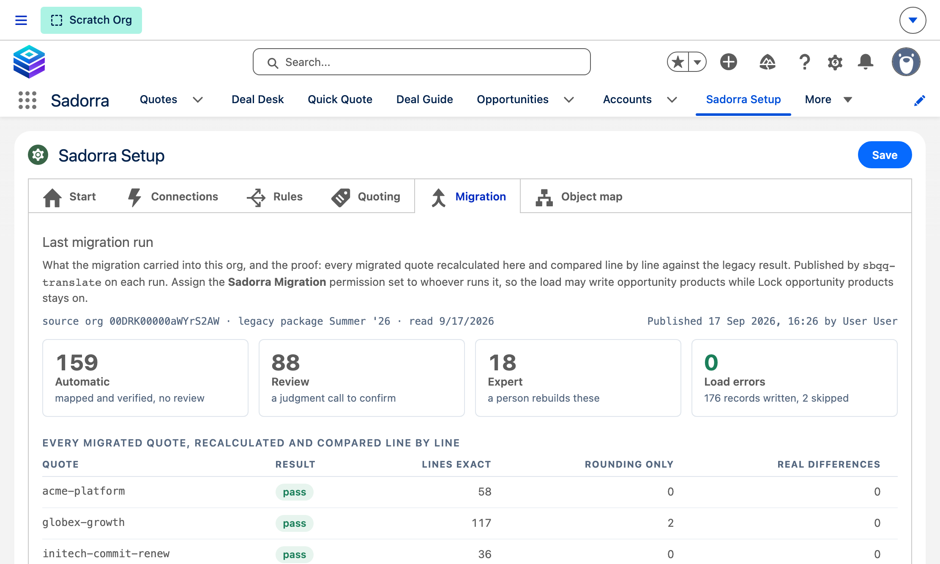Focus the Search input field

click(x=421, y=62)
